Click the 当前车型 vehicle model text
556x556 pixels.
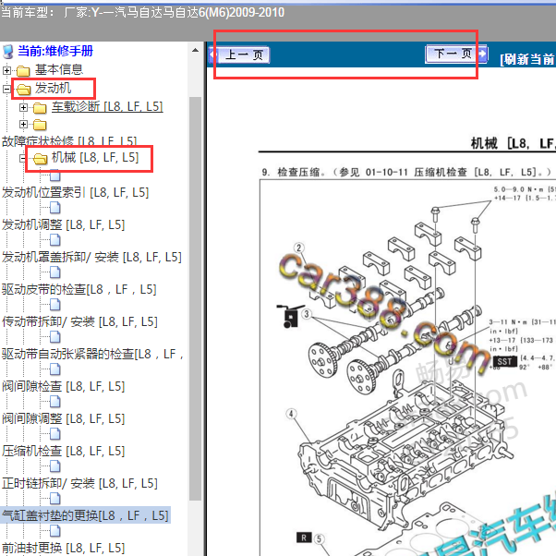(142, 13)
